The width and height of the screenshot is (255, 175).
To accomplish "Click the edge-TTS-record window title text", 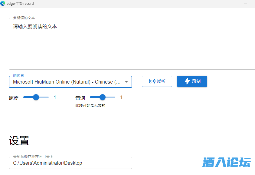I will [20, 4].
